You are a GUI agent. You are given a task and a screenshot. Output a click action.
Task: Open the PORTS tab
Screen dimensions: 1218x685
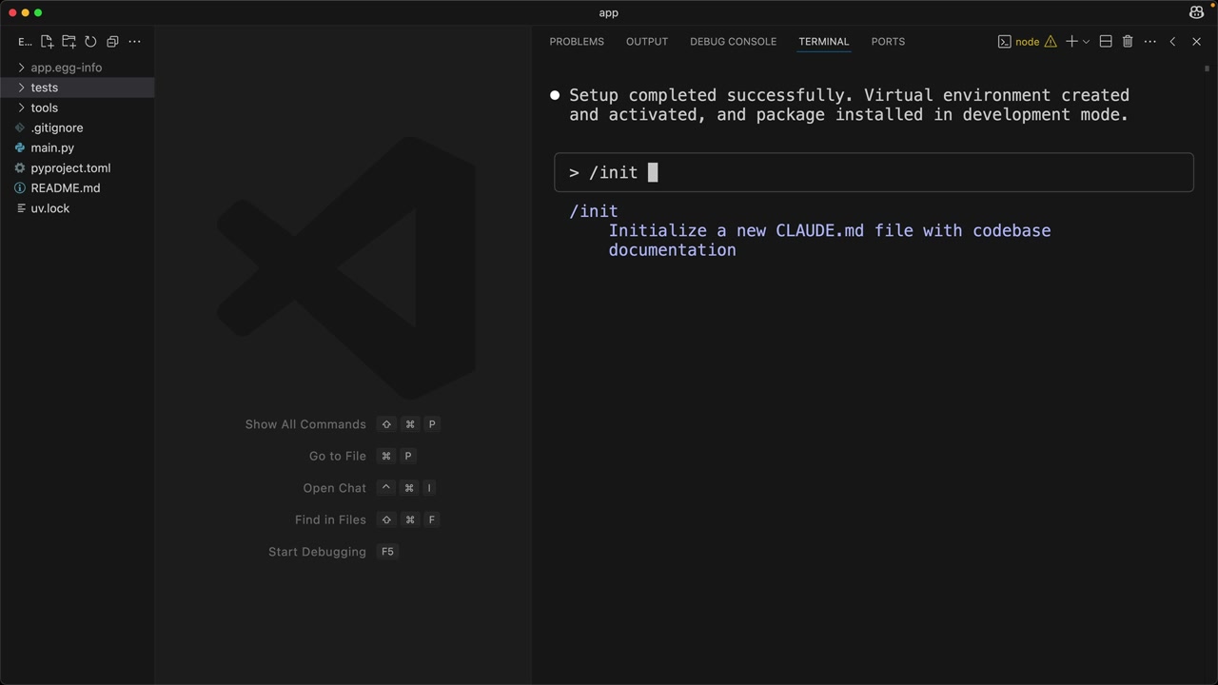coord(888,42)
